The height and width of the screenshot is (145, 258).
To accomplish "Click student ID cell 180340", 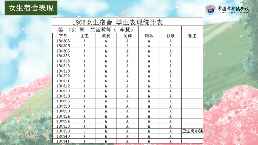I will (63, 136).
